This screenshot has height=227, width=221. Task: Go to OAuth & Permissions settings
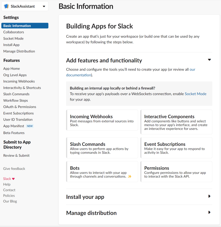(20, 107)
